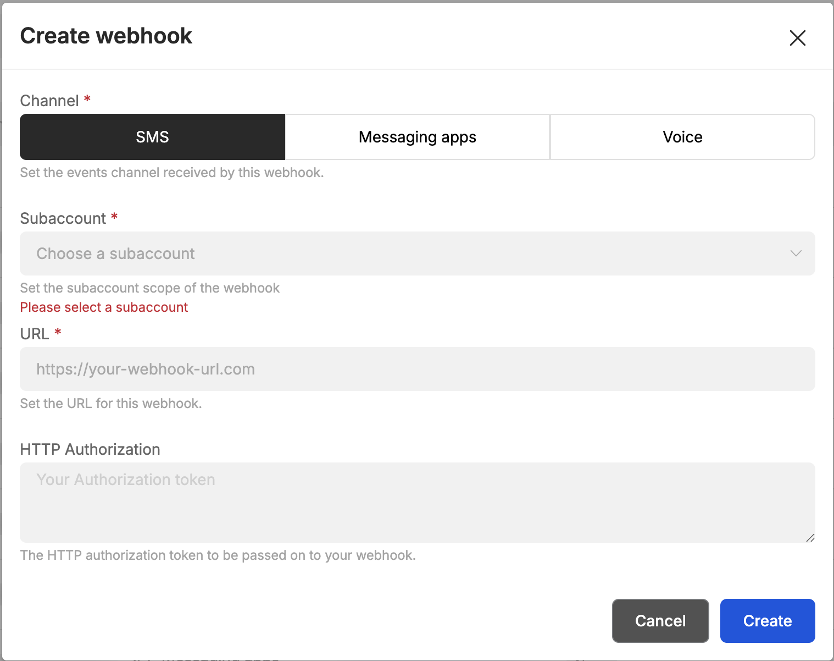Image resolution: width=834 pixels, height=661 pixels.
Task: Click the Authorization textarea resize handle
Action: tap(810, 538)
